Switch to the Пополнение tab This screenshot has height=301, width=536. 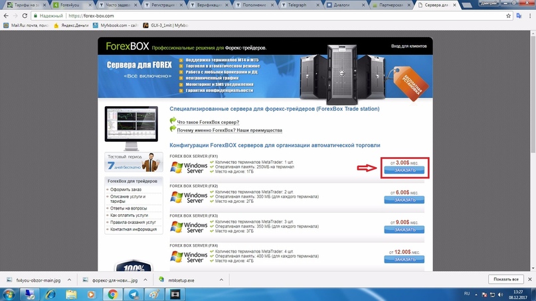(x=253, y=5)
